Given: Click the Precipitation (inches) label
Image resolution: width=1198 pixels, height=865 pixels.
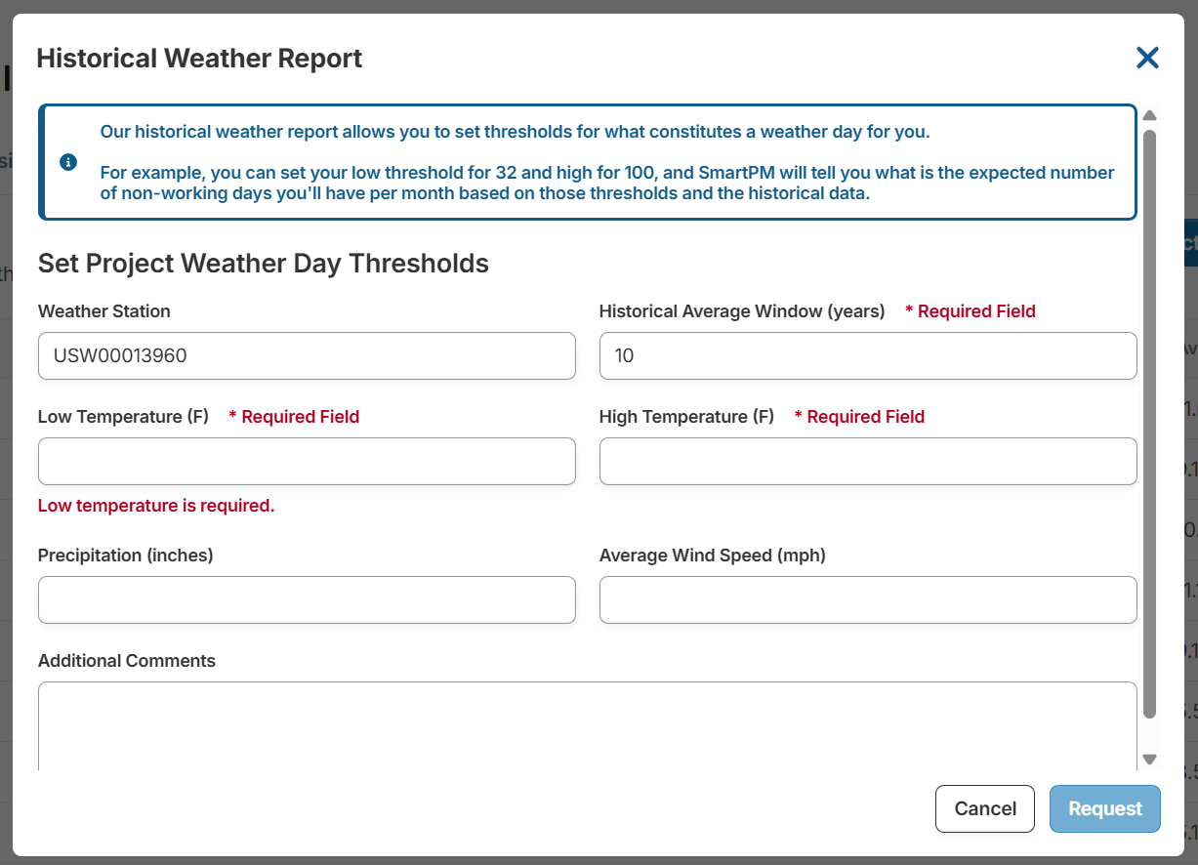Looking at the screenshot, I should (x=125, y=556).
